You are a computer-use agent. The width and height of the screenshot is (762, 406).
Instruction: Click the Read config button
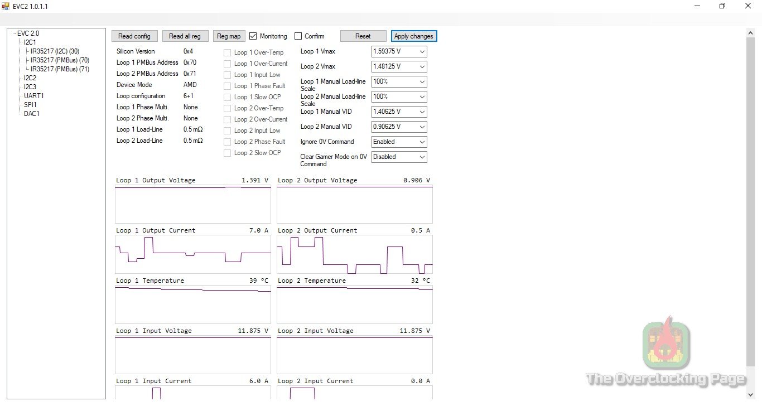(134, 36)
